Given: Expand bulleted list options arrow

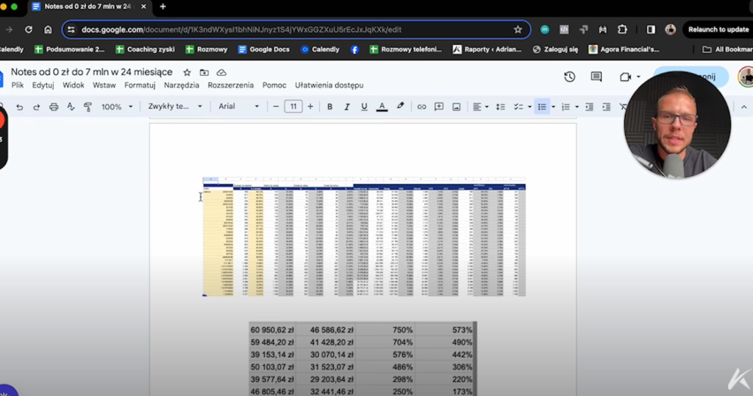Looking at the screenshot, I should point(553,107).
